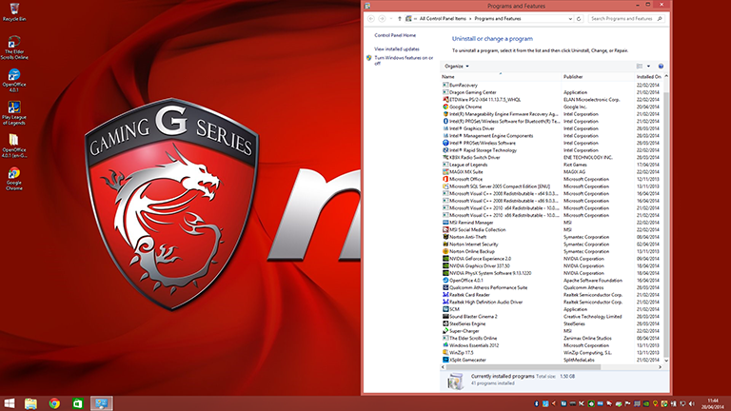Click the Norton Internet Security list icon
The image size is (731, 411).
click(x=445, y=245)
